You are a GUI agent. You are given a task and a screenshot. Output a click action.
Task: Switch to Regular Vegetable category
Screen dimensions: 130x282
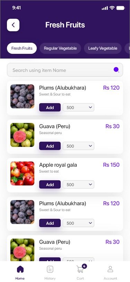60,48
